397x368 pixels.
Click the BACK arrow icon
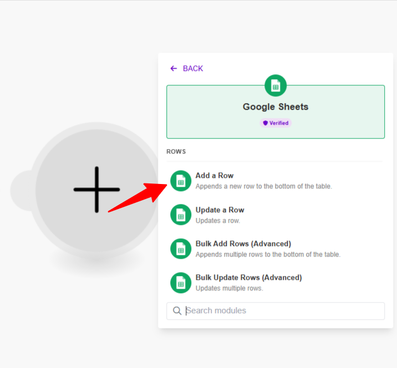tap(174, 68)
